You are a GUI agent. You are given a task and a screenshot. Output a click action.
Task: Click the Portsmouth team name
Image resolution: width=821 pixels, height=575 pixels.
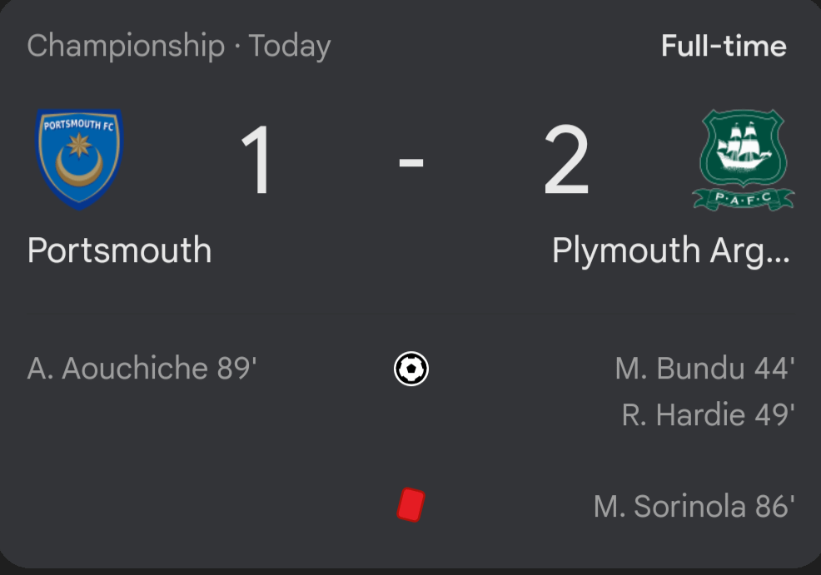click(118, 250)
